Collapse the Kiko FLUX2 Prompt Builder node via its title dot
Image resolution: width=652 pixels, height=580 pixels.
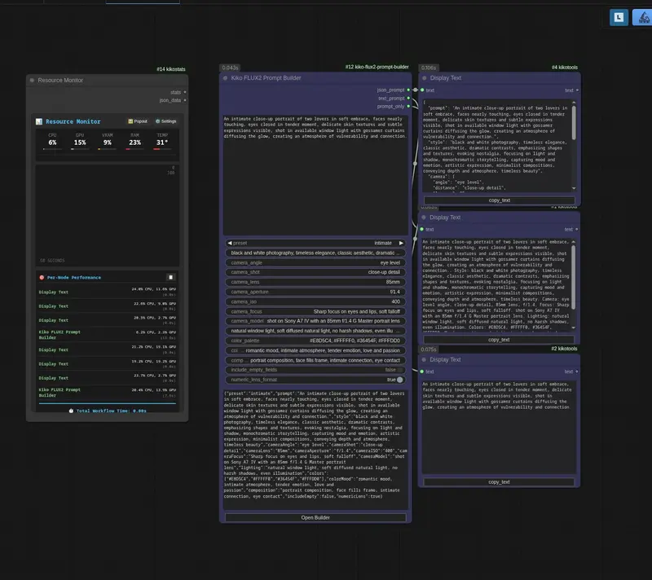[226, 77]
